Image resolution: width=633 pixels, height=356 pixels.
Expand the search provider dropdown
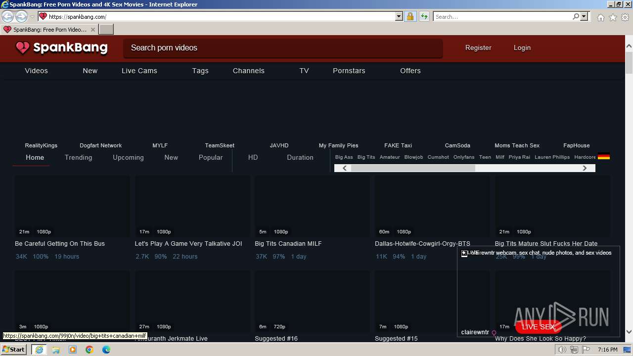point(584,16)
